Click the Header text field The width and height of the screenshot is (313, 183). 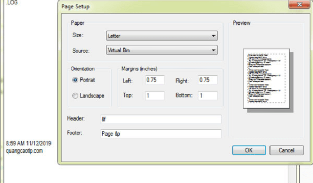click(161, 119)
